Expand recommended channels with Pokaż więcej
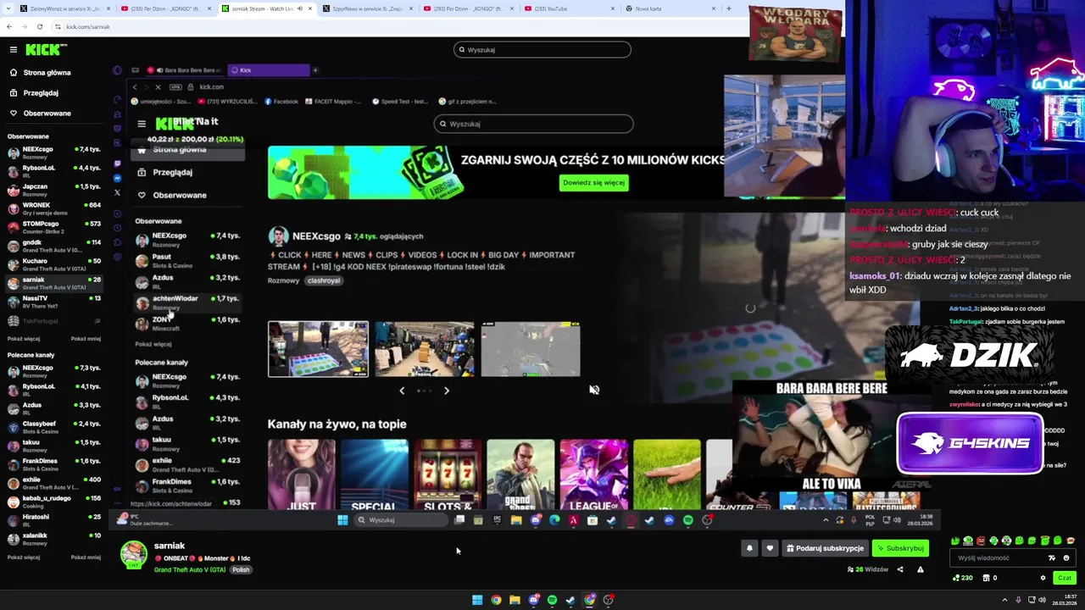This screenshot has height=610, width=1085. pyautogui.click(x=24, y=557)
